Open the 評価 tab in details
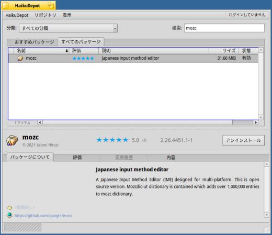272x235 pixels. (x=77, y=158)
